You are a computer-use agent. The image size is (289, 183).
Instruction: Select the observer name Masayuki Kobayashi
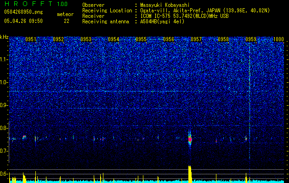click(x=164, y=5)
